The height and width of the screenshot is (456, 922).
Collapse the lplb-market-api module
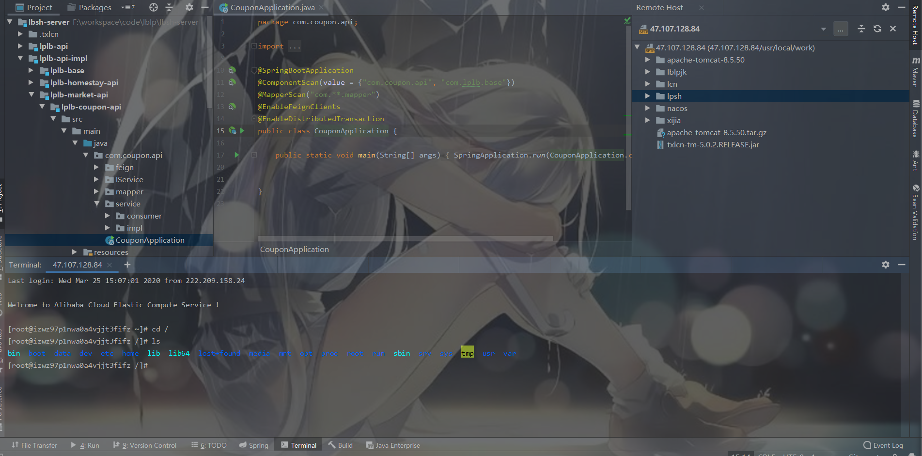tap(31, 94)
